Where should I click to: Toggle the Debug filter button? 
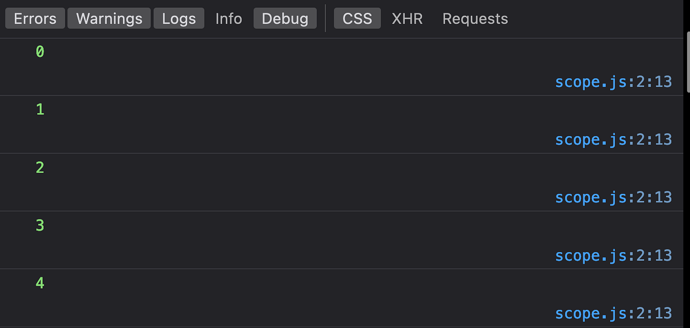(285, 19)
